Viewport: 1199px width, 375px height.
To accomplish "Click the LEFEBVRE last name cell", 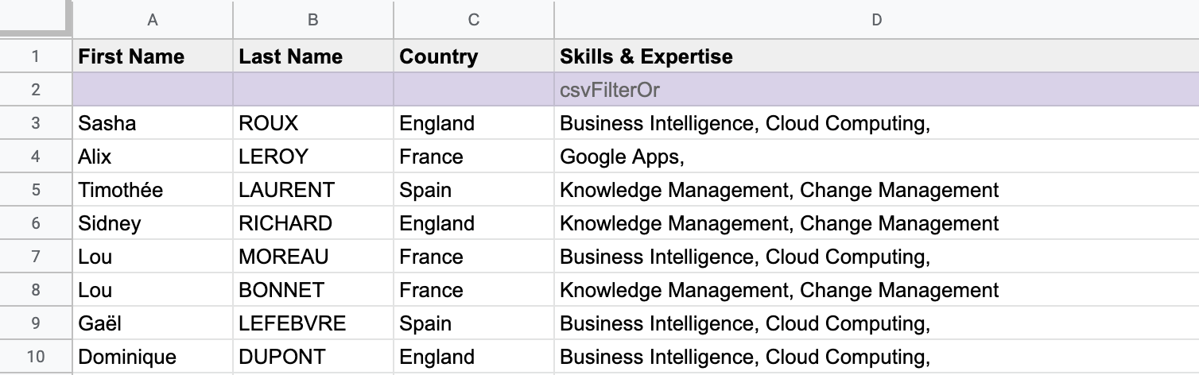I will pos(313,323).
